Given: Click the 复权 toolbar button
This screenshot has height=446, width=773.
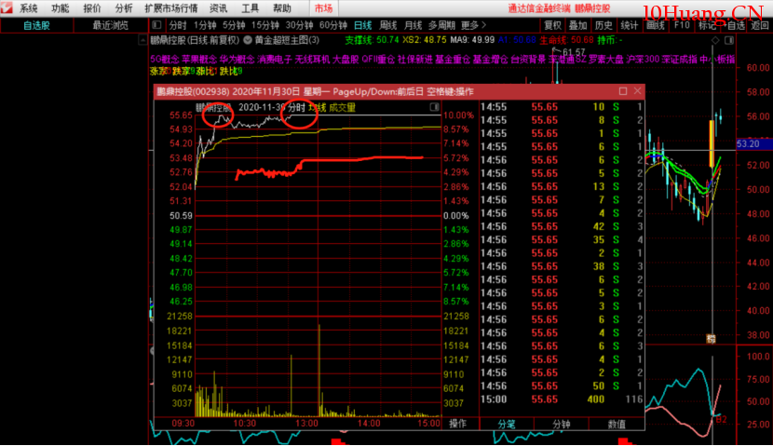Looking at the screenshot, I should (552, 25).
